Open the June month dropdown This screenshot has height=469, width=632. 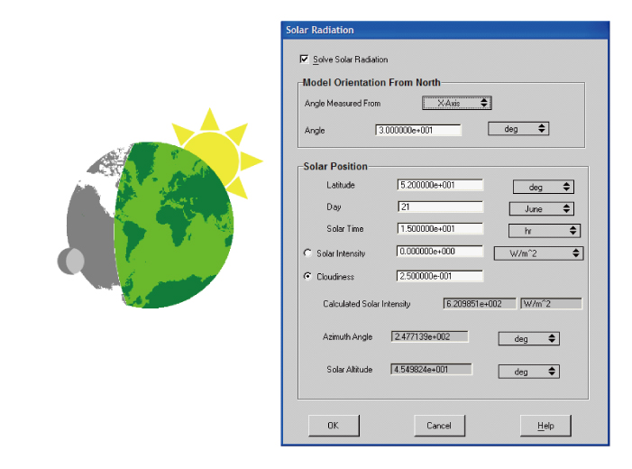542,209
